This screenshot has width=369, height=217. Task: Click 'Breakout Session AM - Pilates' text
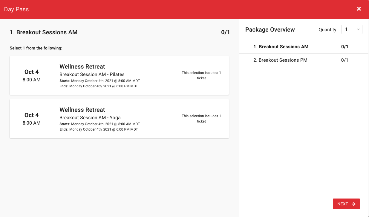tap(92, 74)
